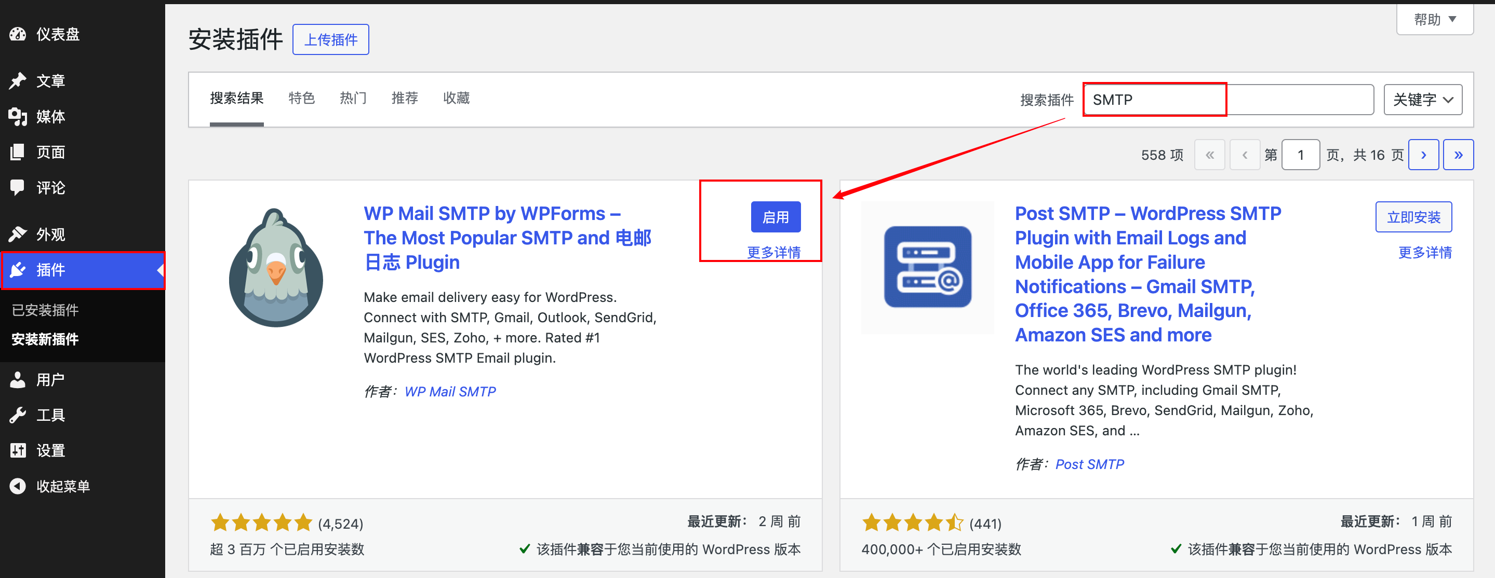
Task: Open 安装新插件 submenu item
Action: [x=45, y=339]
